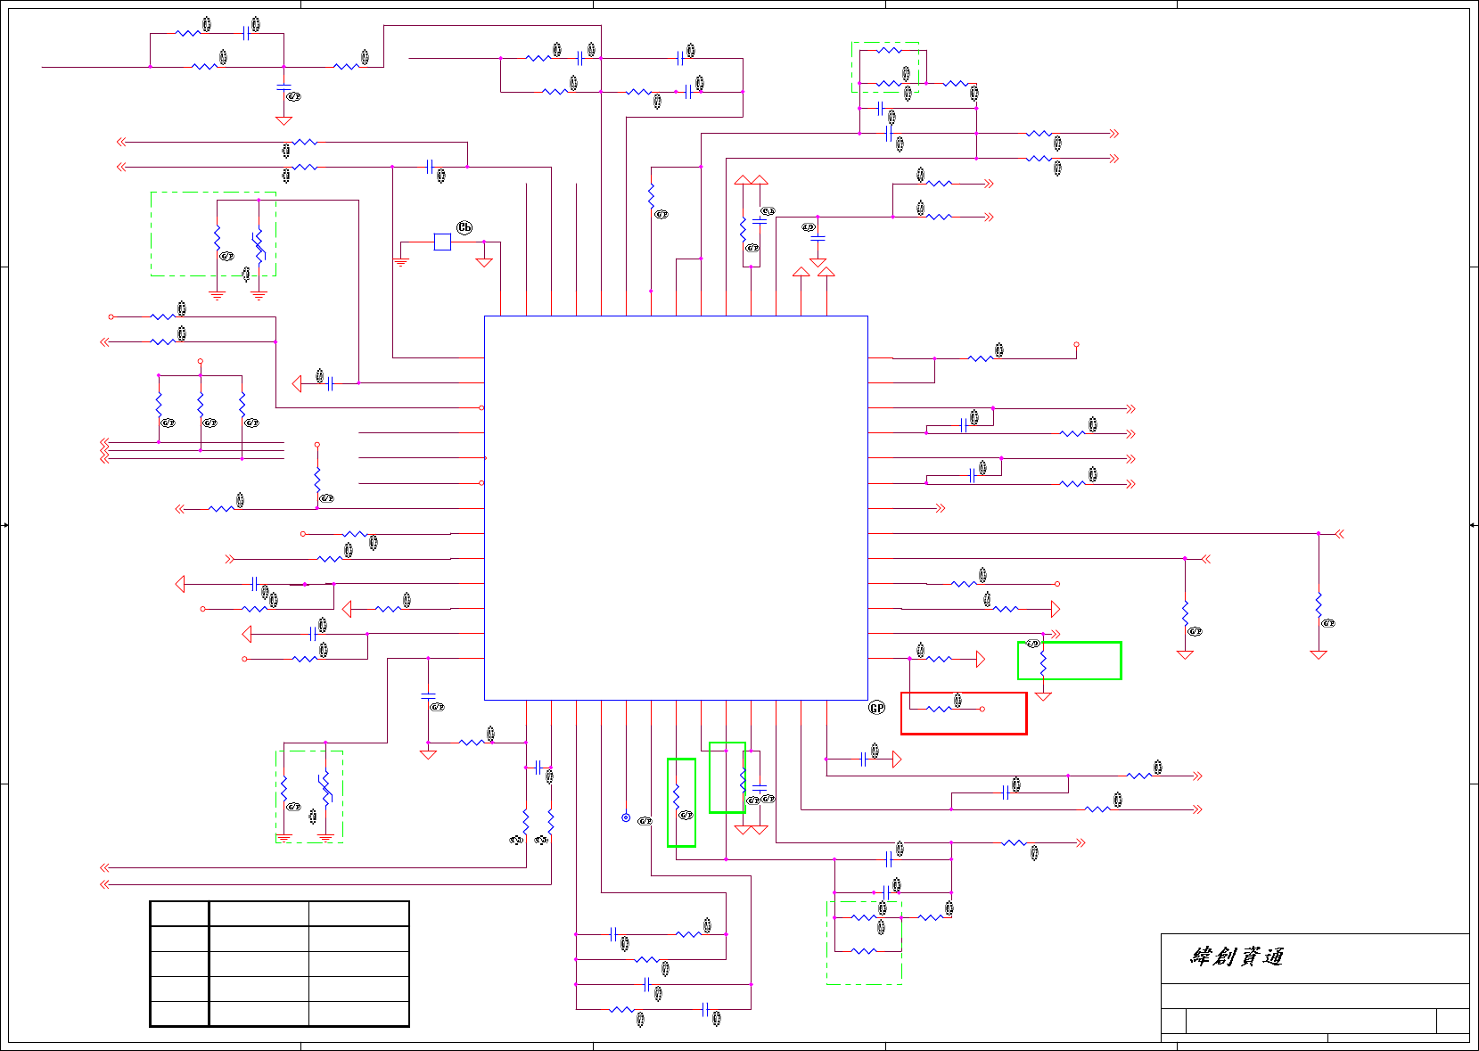
Task: Select the small blue square component beside Cb
Action: point(442,242)
